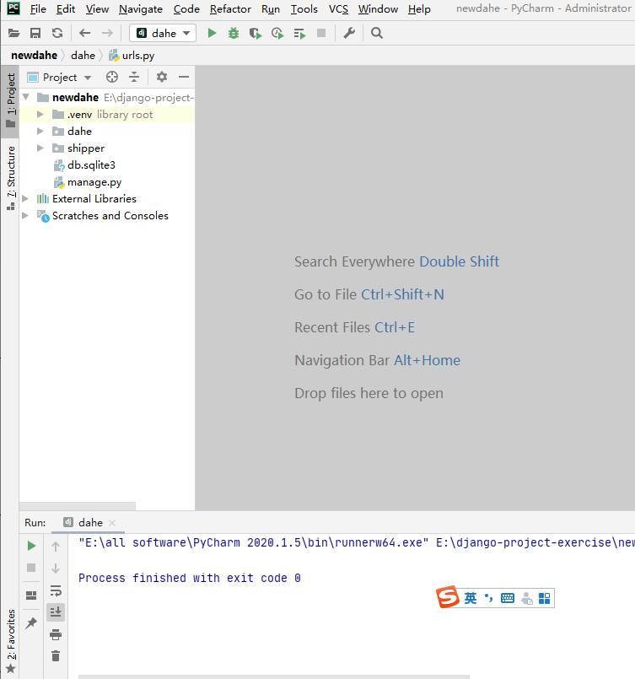Toggle the 2: Favorites tool window tab
635x679 pixels.
click(11, 640)
